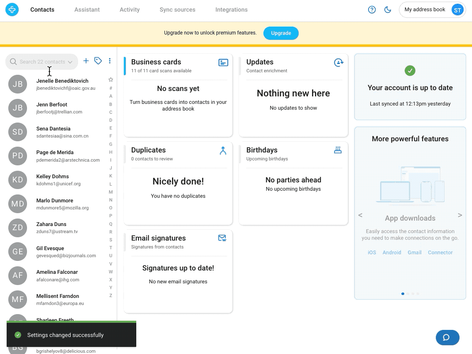The width and height of the screenshot is (472, 354).
Task: Click the AF avatar of Amelina Falconar
Action: pyautogui.click(x=17, y=275)
